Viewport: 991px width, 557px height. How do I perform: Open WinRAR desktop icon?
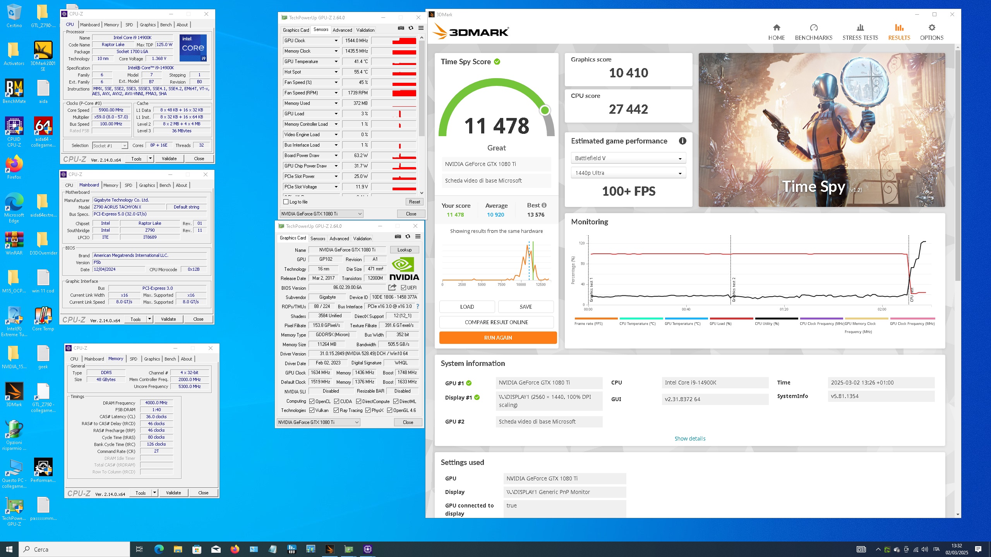pyautogui.click(x=14, y=243)
